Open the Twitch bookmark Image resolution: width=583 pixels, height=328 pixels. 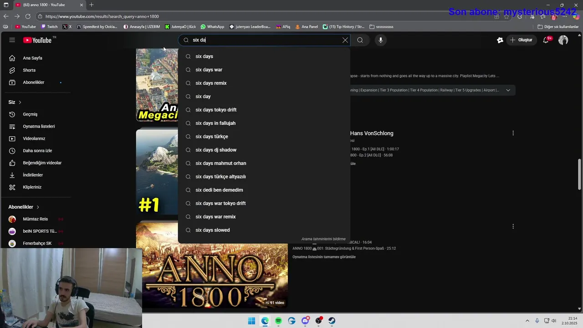coord(50,26)
